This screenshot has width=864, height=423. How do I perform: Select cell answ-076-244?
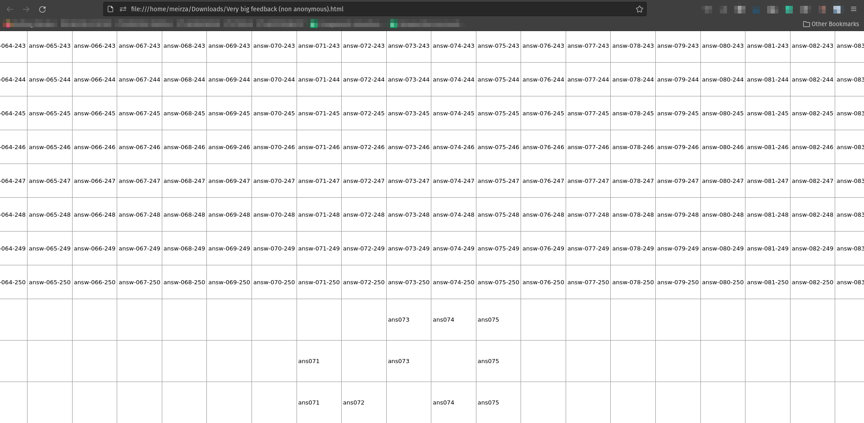(543, 79)
